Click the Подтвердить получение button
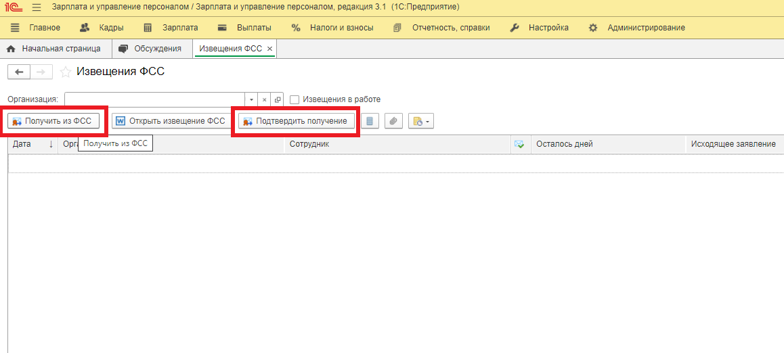The height and width of the screenshot is (353, 784). point(296,121)
